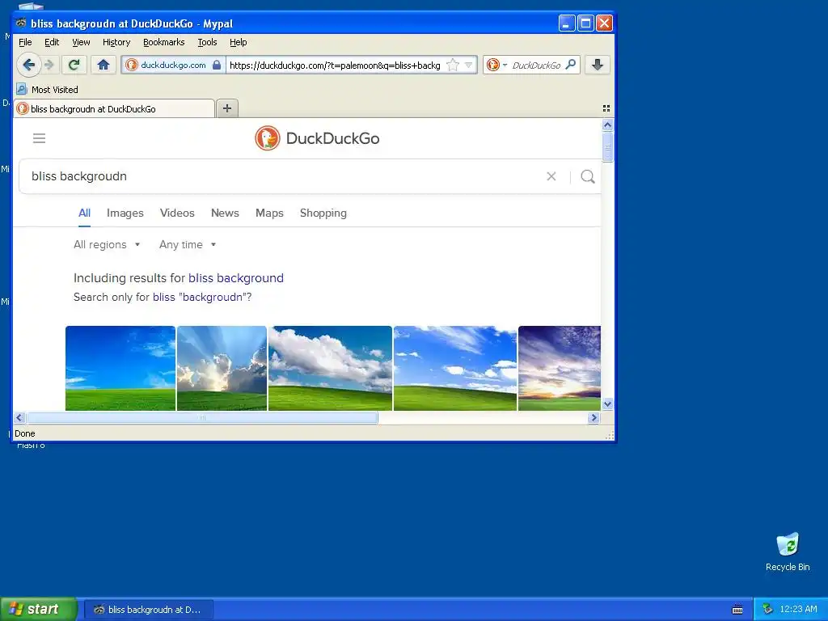Viewport: 828px width, 621px height.
Task: Click the padlock site security icon
Action: point(217,65)
